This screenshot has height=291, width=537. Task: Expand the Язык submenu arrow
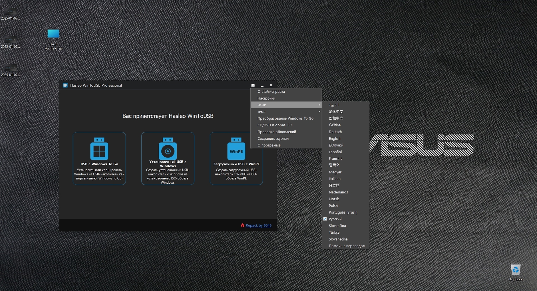[x=319, y=105]
